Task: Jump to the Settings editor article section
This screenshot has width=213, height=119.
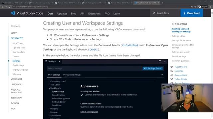Action: pyautogui.click(x=178, y=36)
